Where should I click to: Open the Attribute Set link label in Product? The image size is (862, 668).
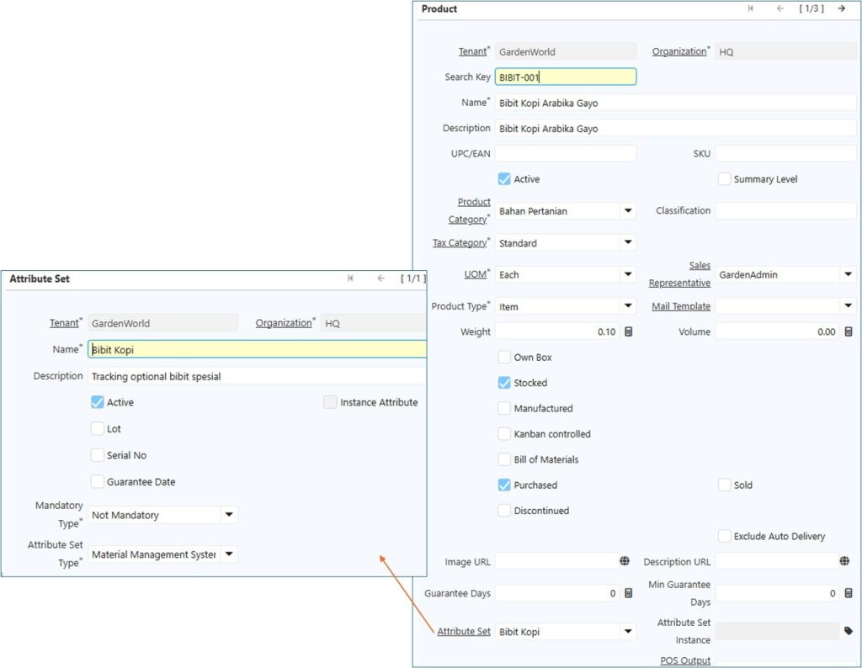click(x=463, y=632)
